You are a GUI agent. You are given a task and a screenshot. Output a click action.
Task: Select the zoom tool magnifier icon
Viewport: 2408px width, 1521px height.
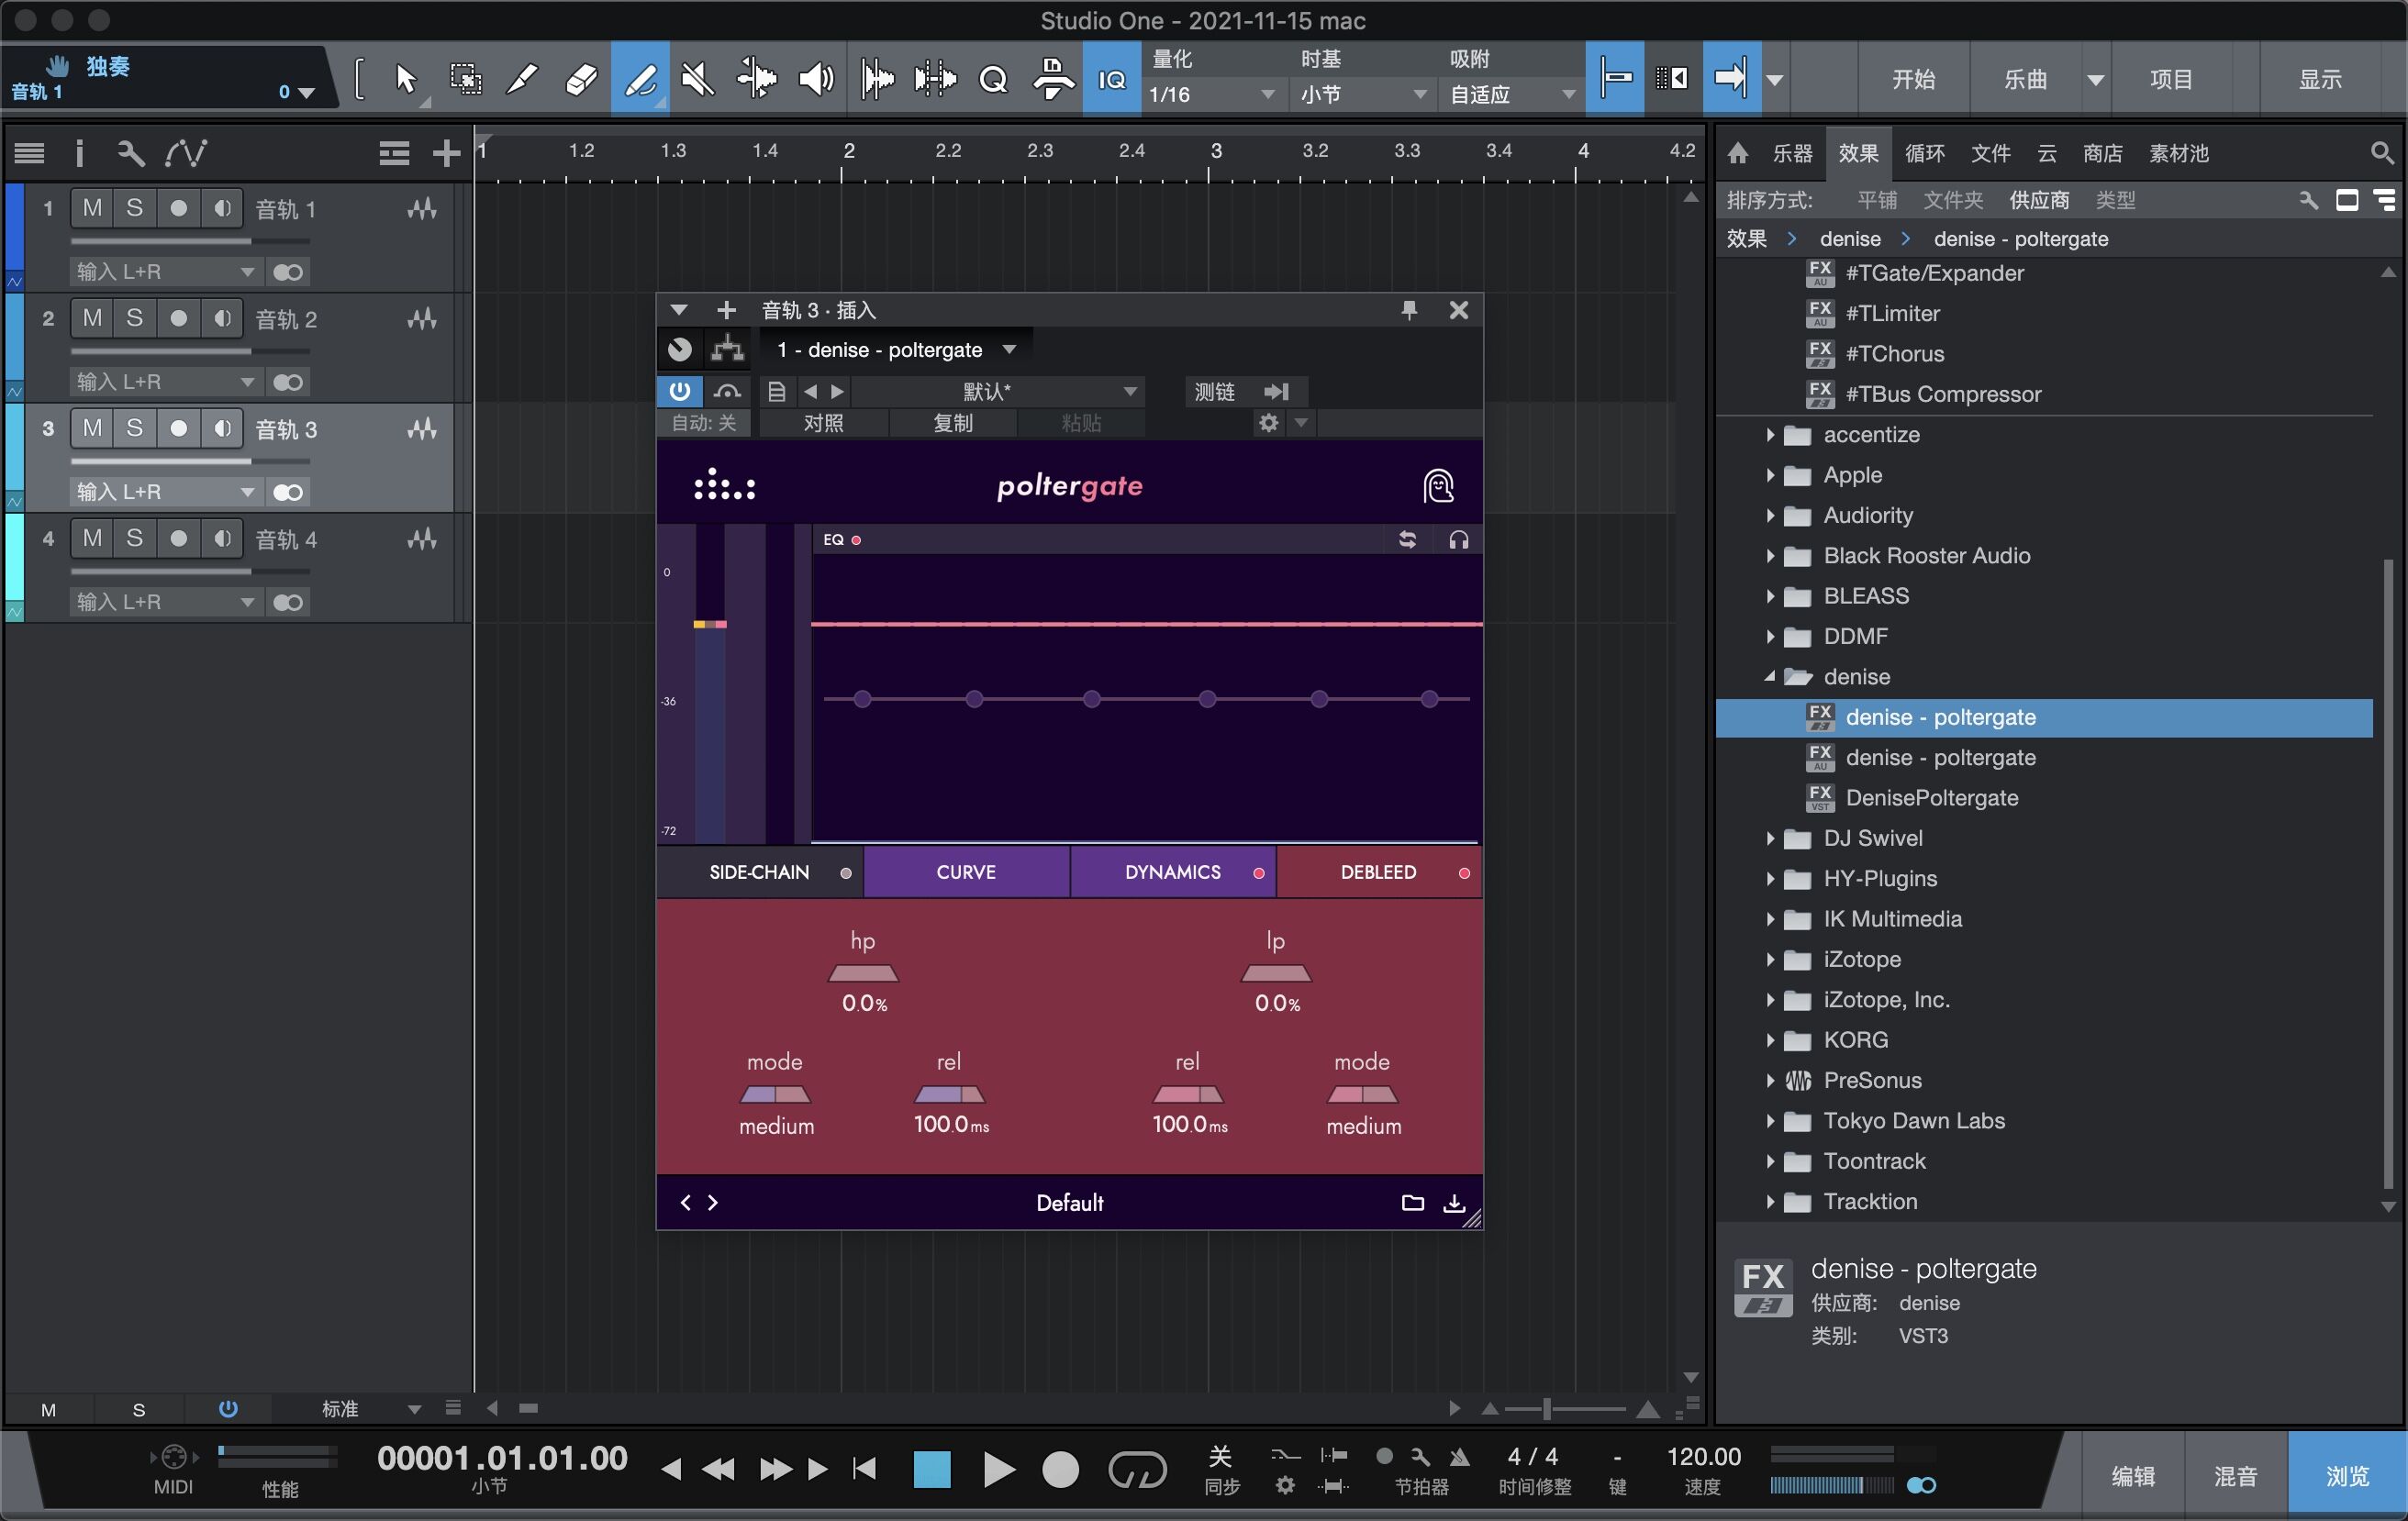(x=992, y=78)
